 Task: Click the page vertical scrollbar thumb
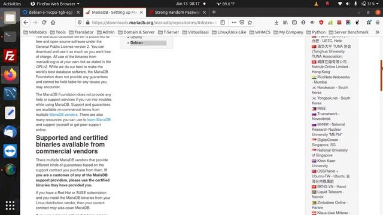(x=381, y=75)
